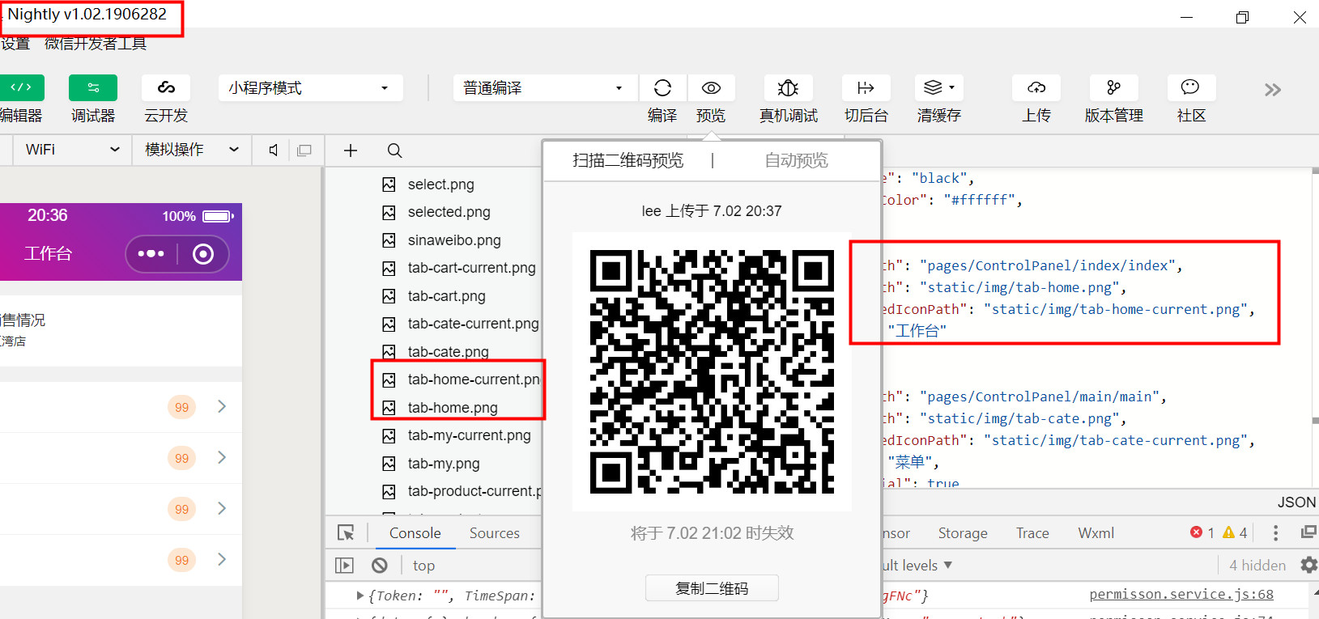Click the preview QR code image
This screenshot has width=1319, height=619.
click(x=712, y=371)
